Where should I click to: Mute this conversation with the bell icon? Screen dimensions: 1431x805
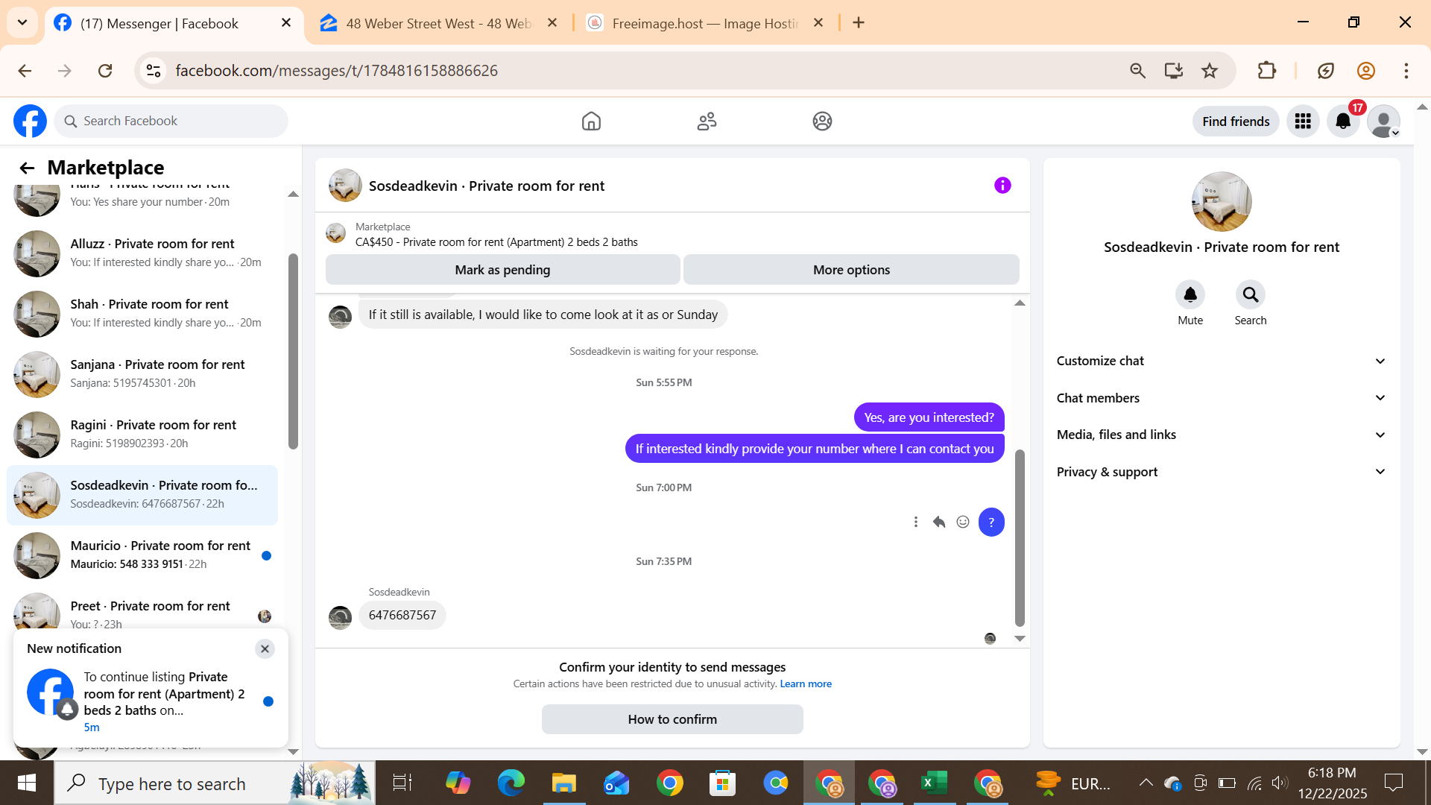coord(1190,295)
